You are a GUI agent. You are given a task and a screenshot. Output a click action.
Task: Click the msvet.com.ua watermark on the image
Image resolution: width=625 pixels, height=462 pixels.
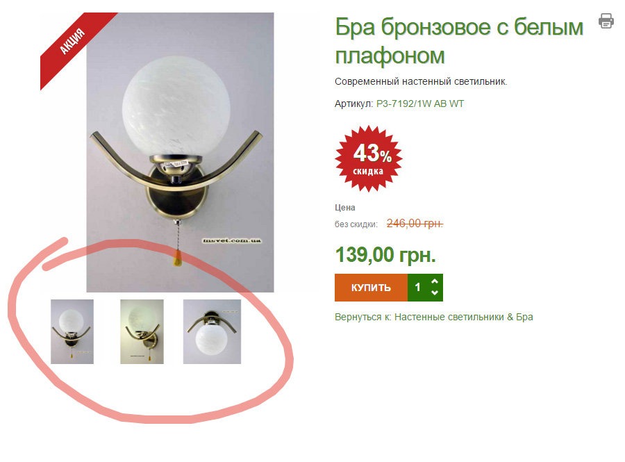tap(233, 240)
